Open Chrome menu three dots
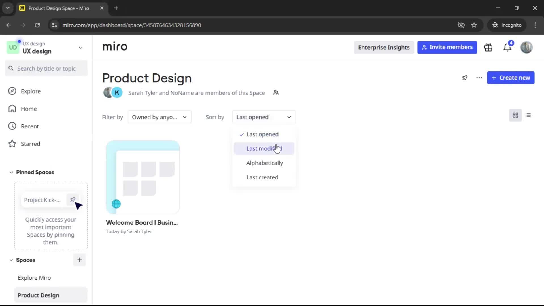 (x=535, y=25)
